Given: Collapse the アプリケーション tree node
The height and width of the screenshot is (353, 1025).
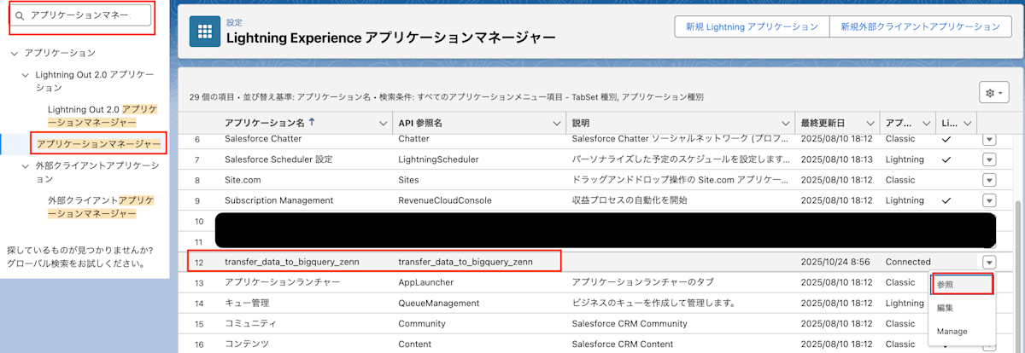Looking at the screenshot, I should point(15,53).
